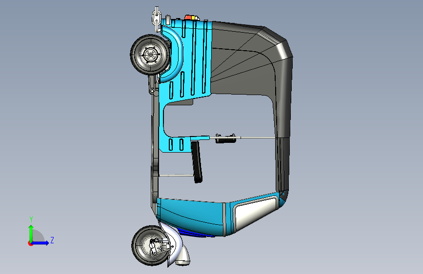Click the Y label of the axis triad
This screenshot has width=423, height=274.
31,219
